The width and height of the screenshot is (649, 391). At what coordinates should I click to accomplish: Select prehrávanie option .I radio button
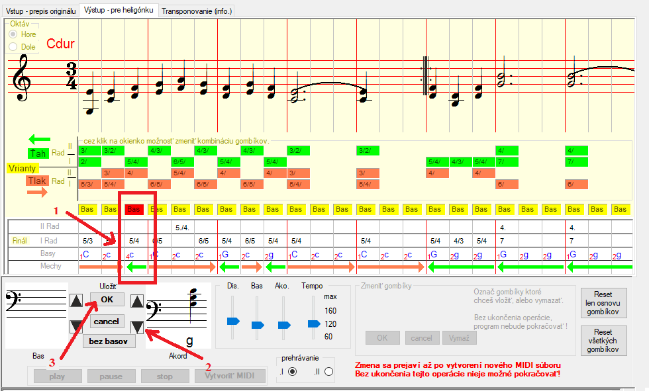click(x=292, y=372)
